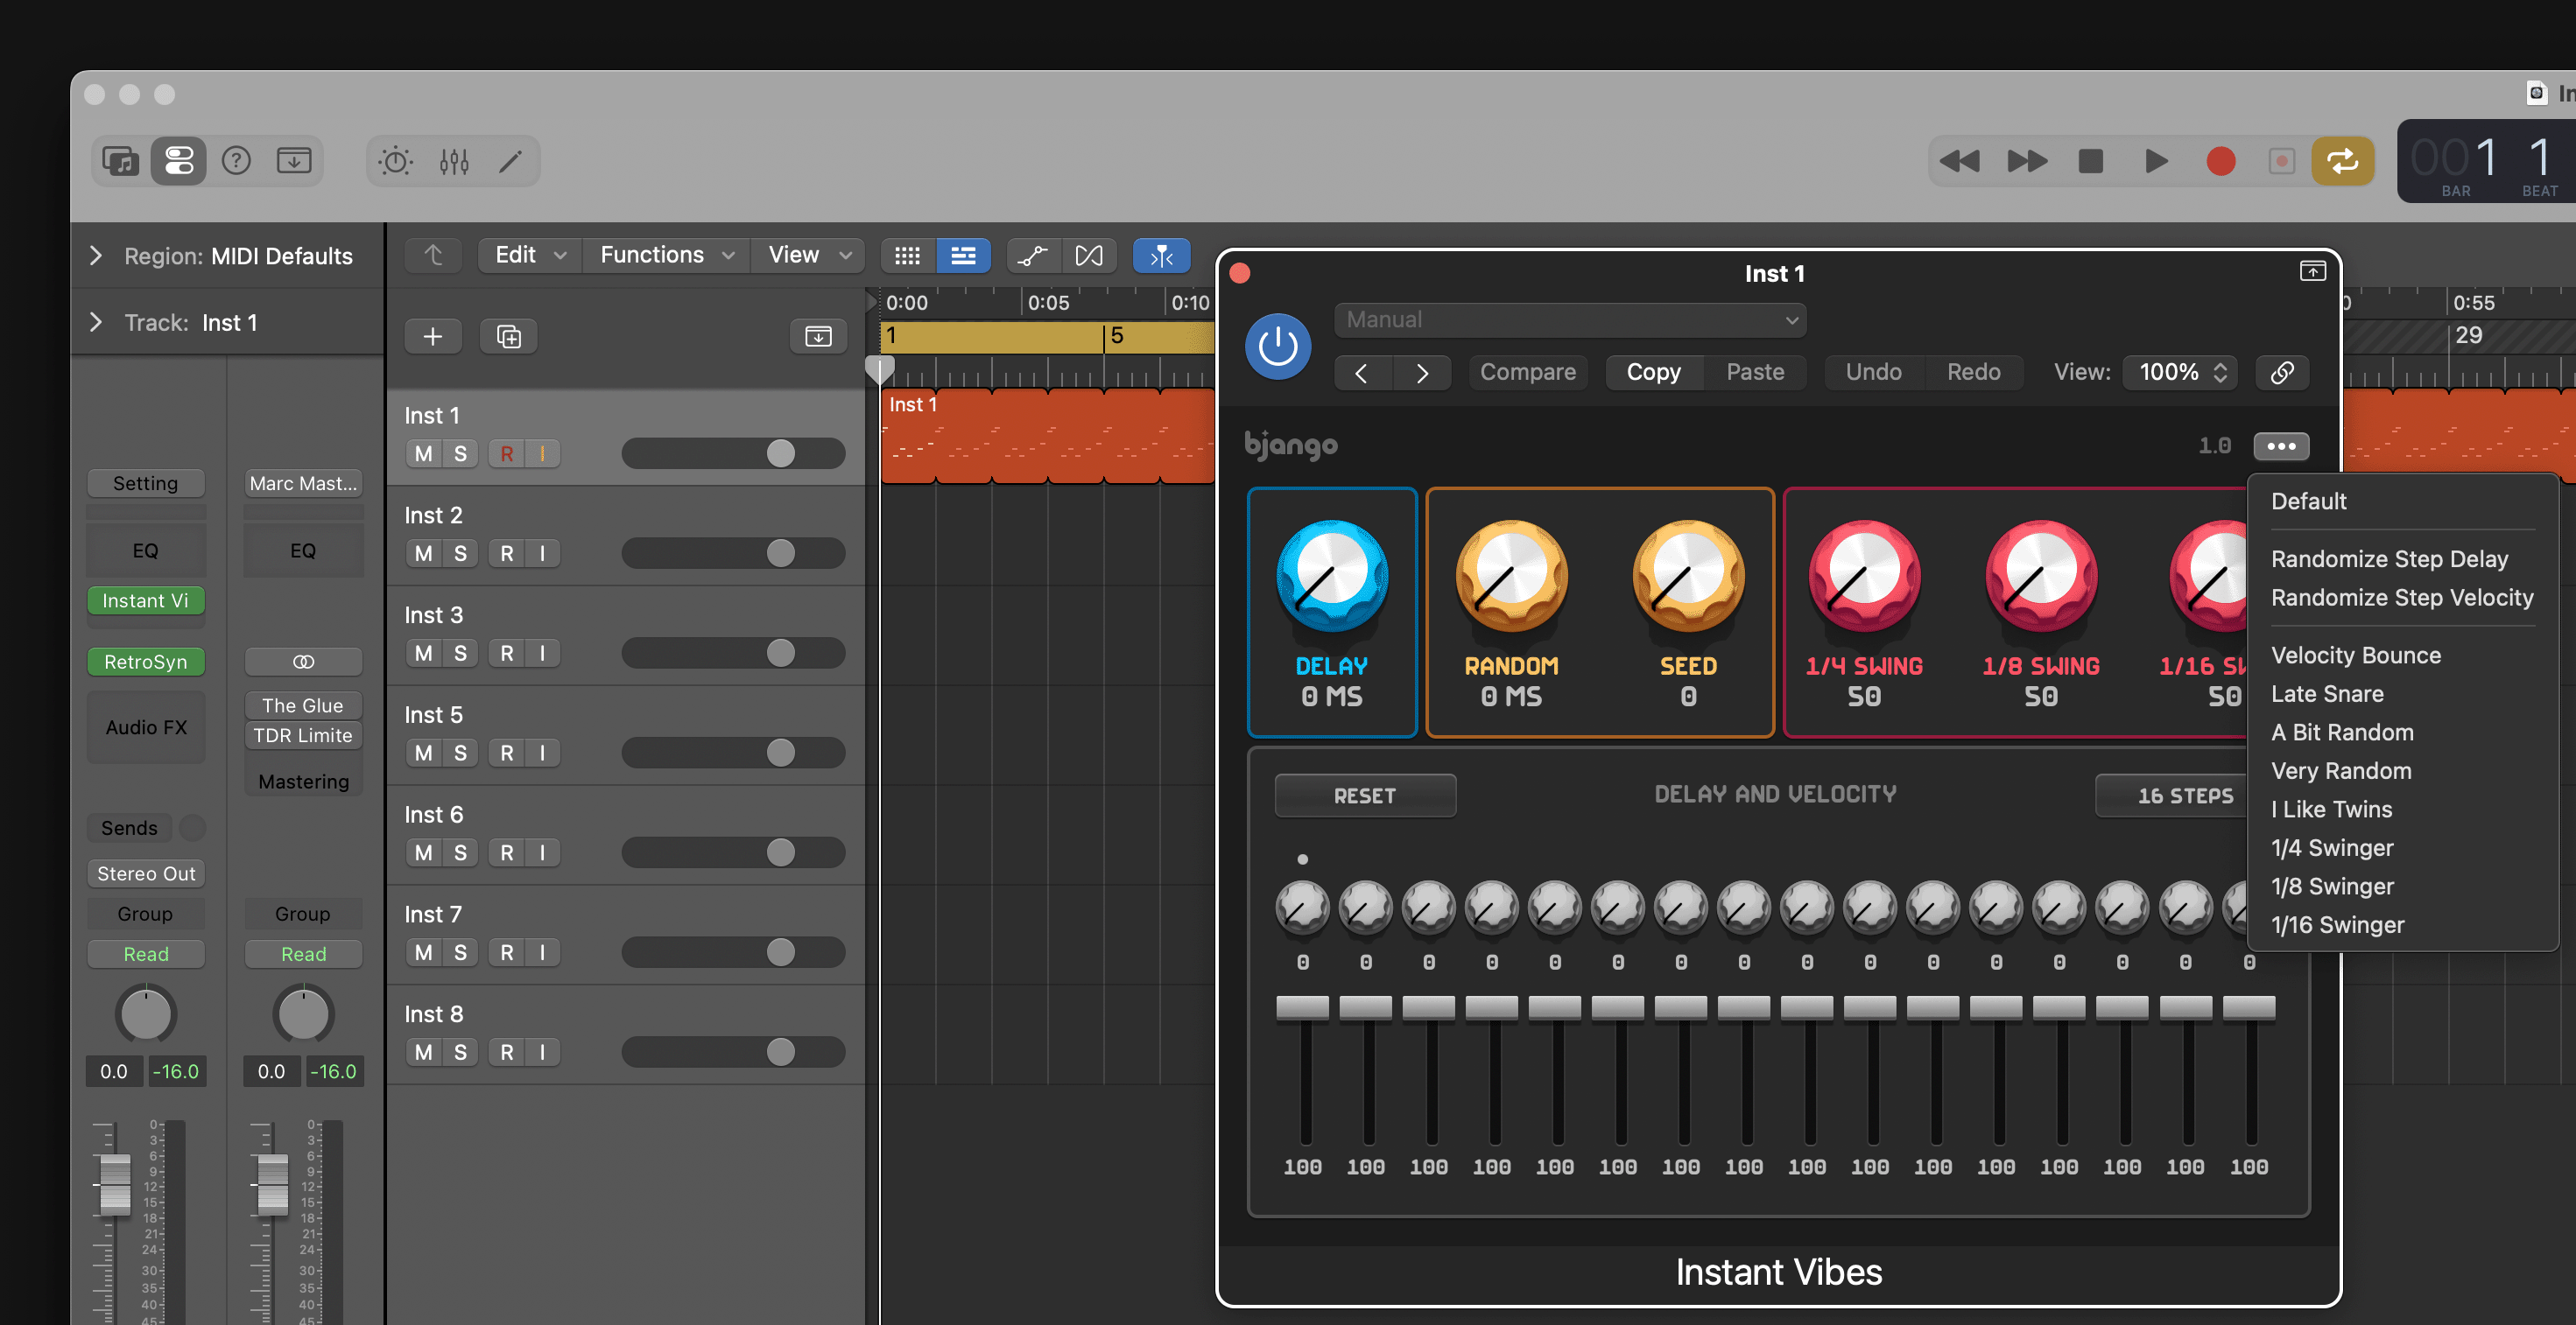The width and height of the screenshot is (2576, 1325).
Task: Click the plugin link chain icon
Action: click(2282, 373)
